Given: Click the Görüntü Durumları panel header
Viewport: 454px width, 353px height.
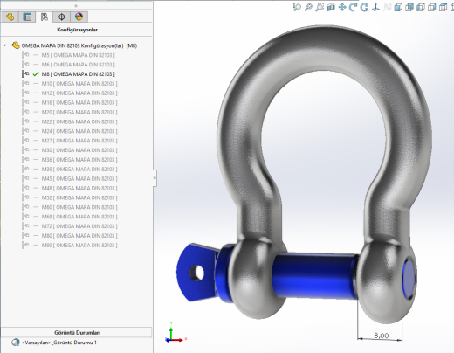Looking at the screenshot, I should [x=77, y=332].
